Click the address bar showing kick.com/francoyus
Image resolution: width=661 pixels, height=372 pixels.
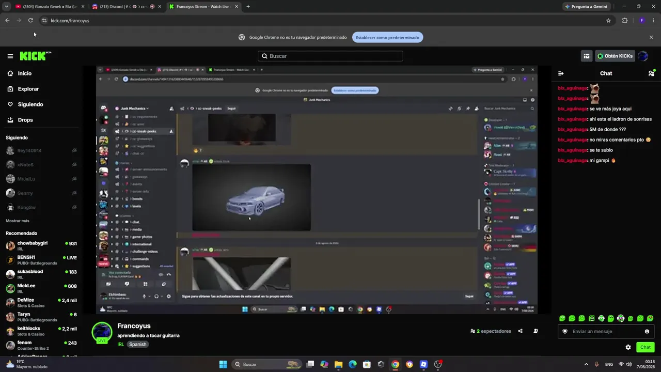click(325, 21)
